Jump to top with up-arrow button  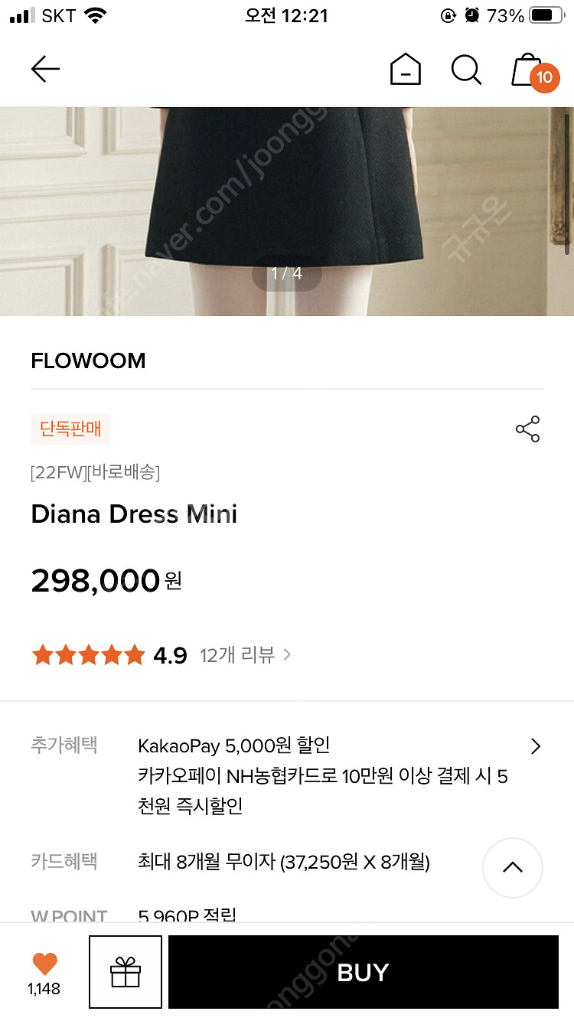point(513,867)
